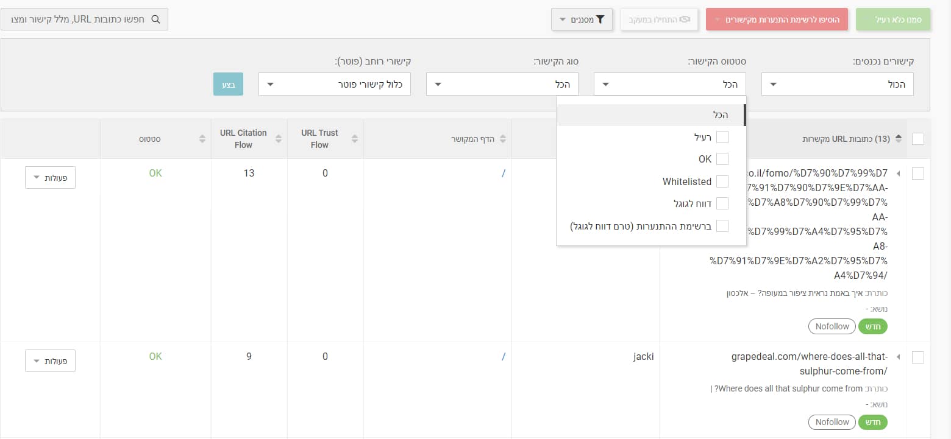Sort by סטטוס column arrows

coord(202,139)
